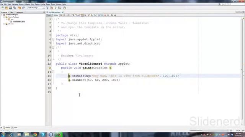This screenshot has height=137, width=245.
Task: Minimize the Projects panel
Action: (44, 12)
